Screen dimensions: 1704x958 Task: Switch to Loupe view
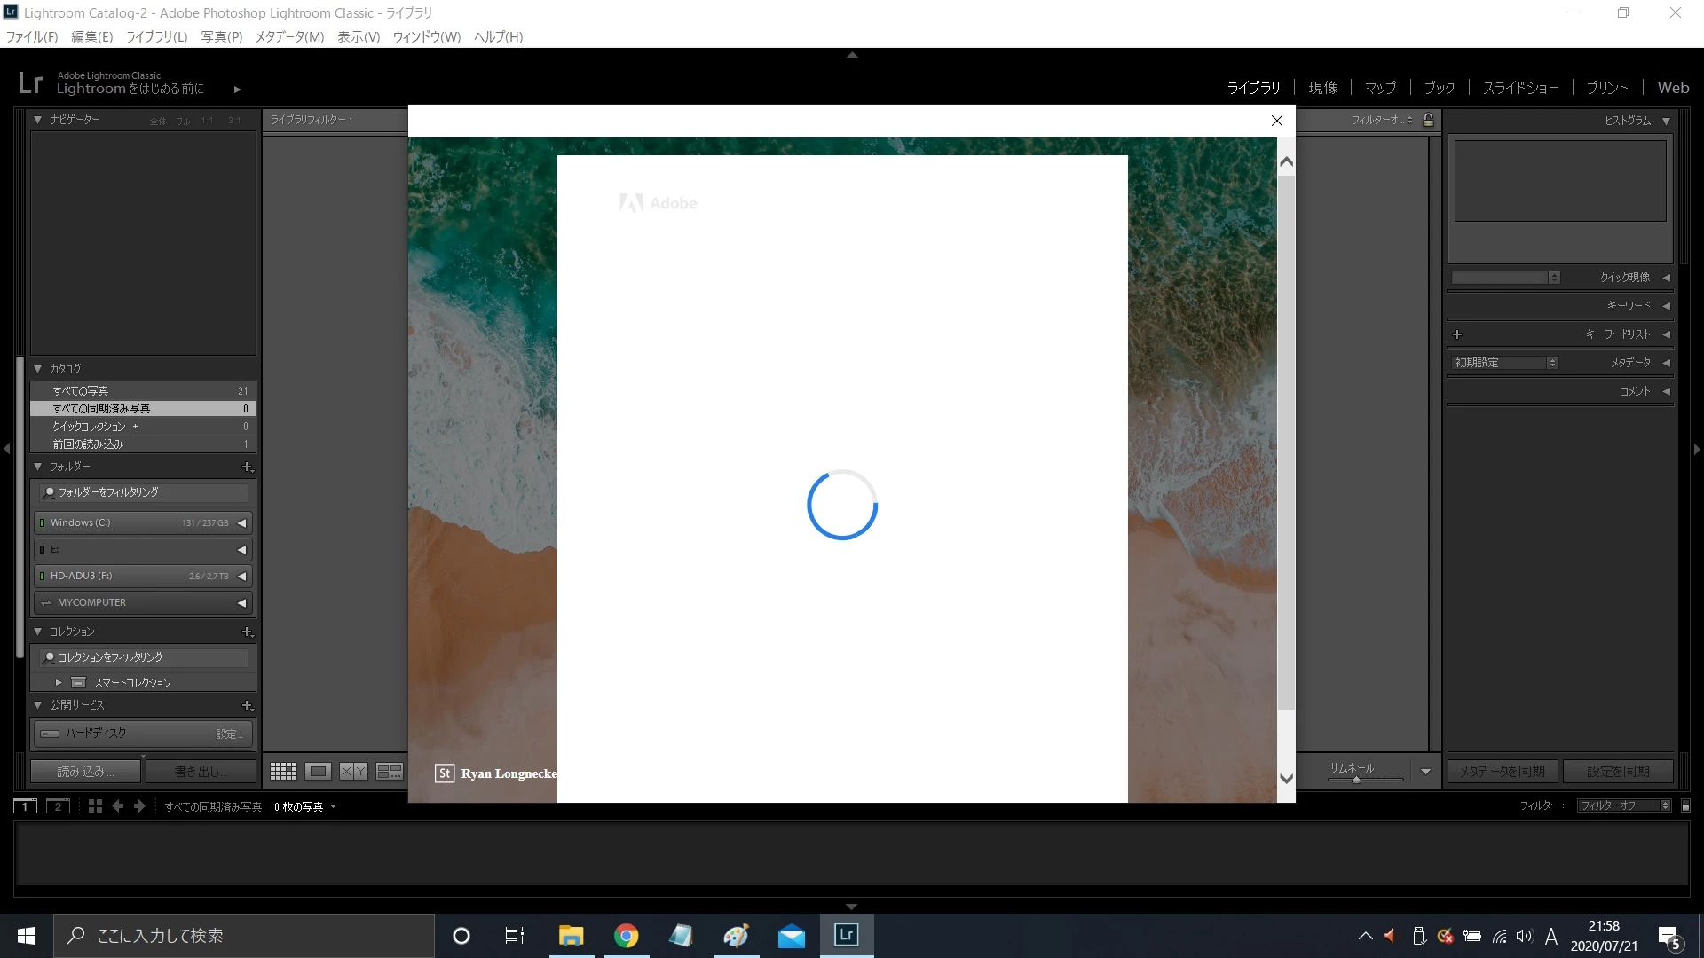coord(318,772)
